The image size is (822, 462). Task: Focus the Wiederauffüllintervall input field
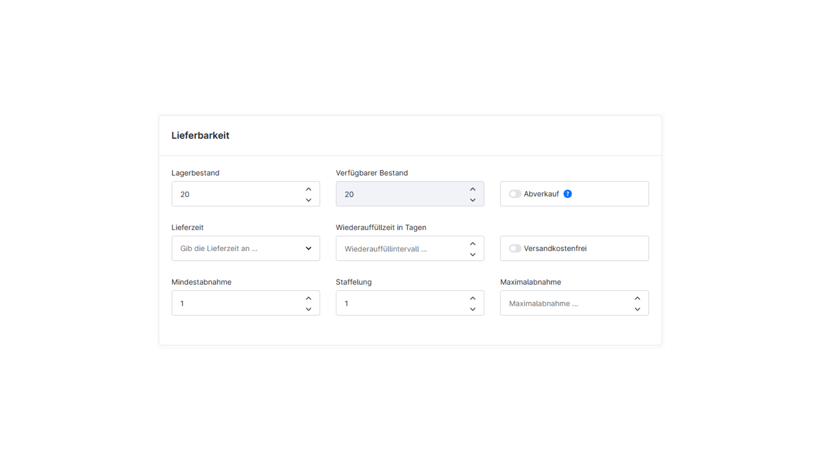pos(410,248)
